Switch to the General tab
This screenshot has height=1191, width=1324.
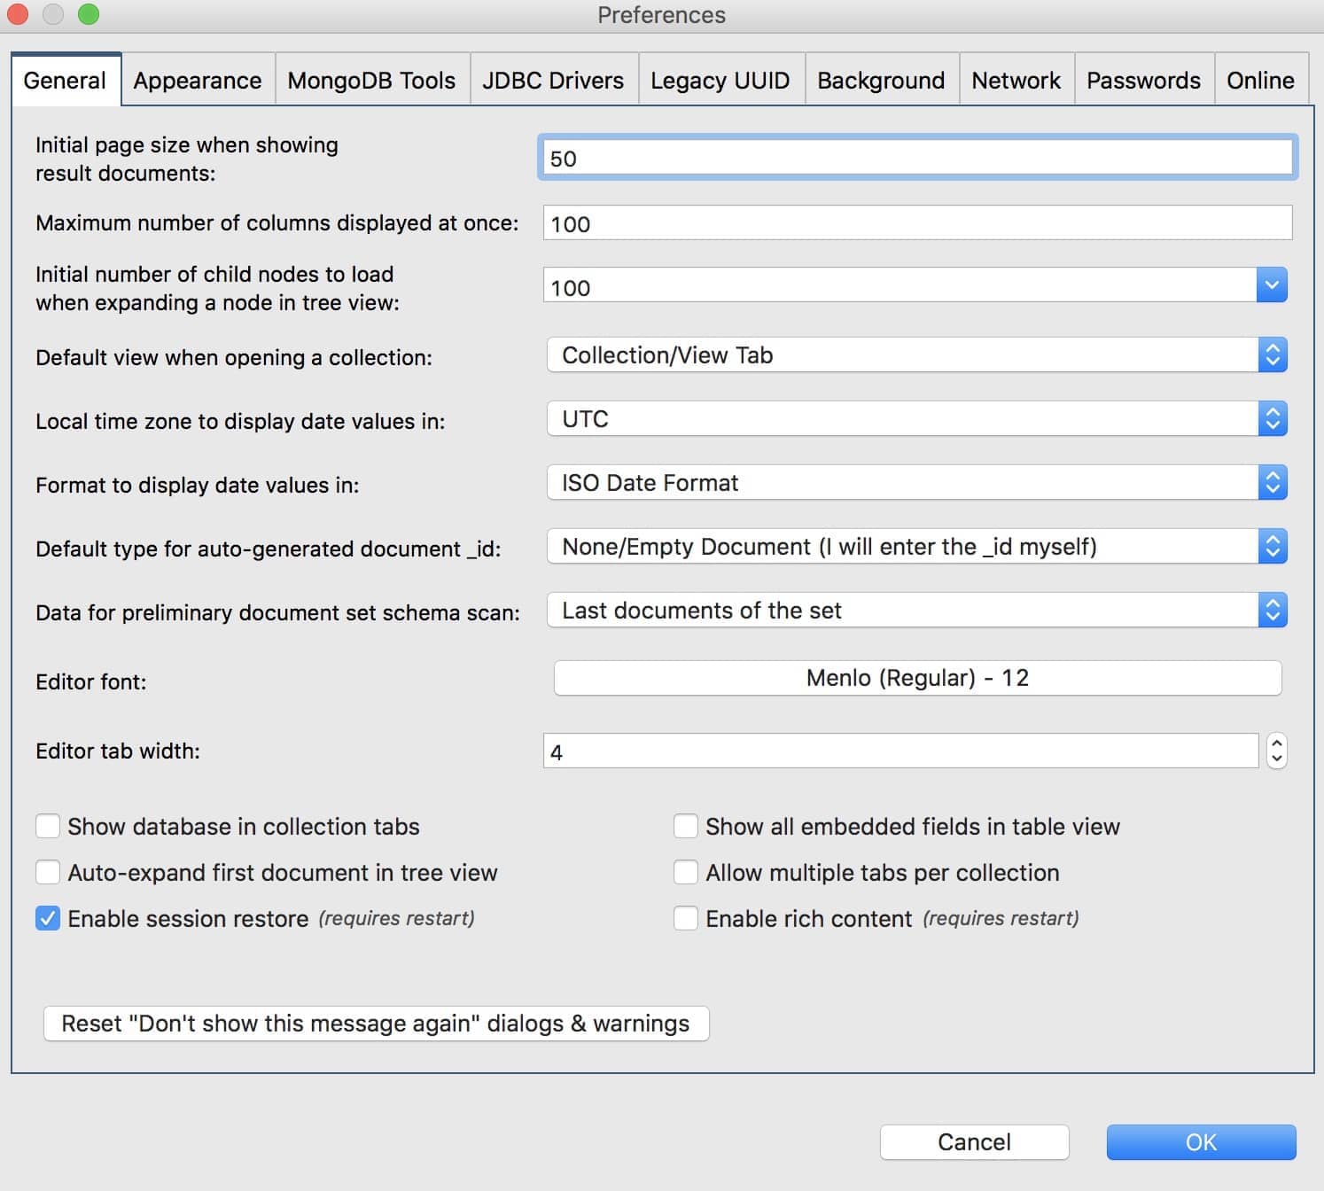click(x=65, y=80)
